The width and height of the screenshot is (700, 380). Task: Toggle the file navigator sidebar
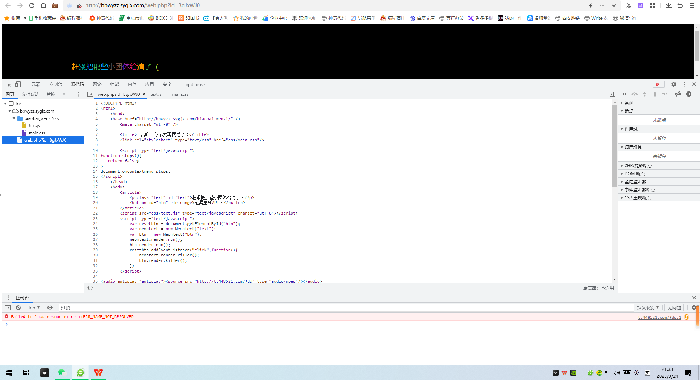pyautogui.click(x=90, y=94)
